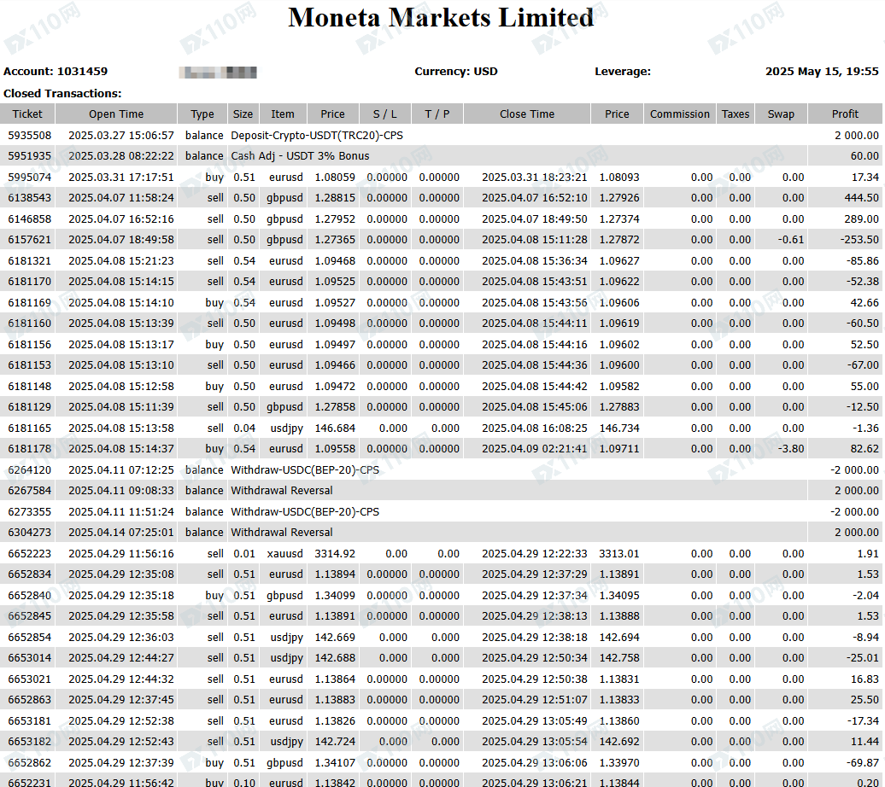Click ticket number 6652834
Image resolution: width=885 pixels, height=787 pixels.
pyautogui.click(x=29, y=574)
